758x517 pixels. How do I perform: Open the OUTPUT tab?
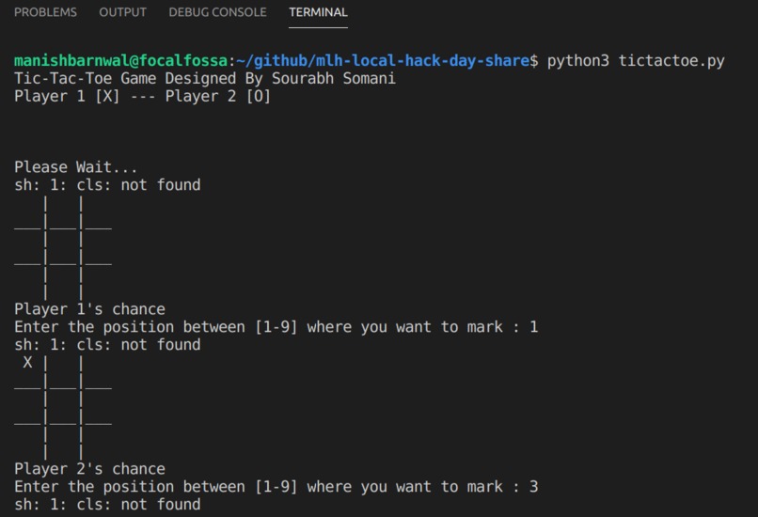123,12
